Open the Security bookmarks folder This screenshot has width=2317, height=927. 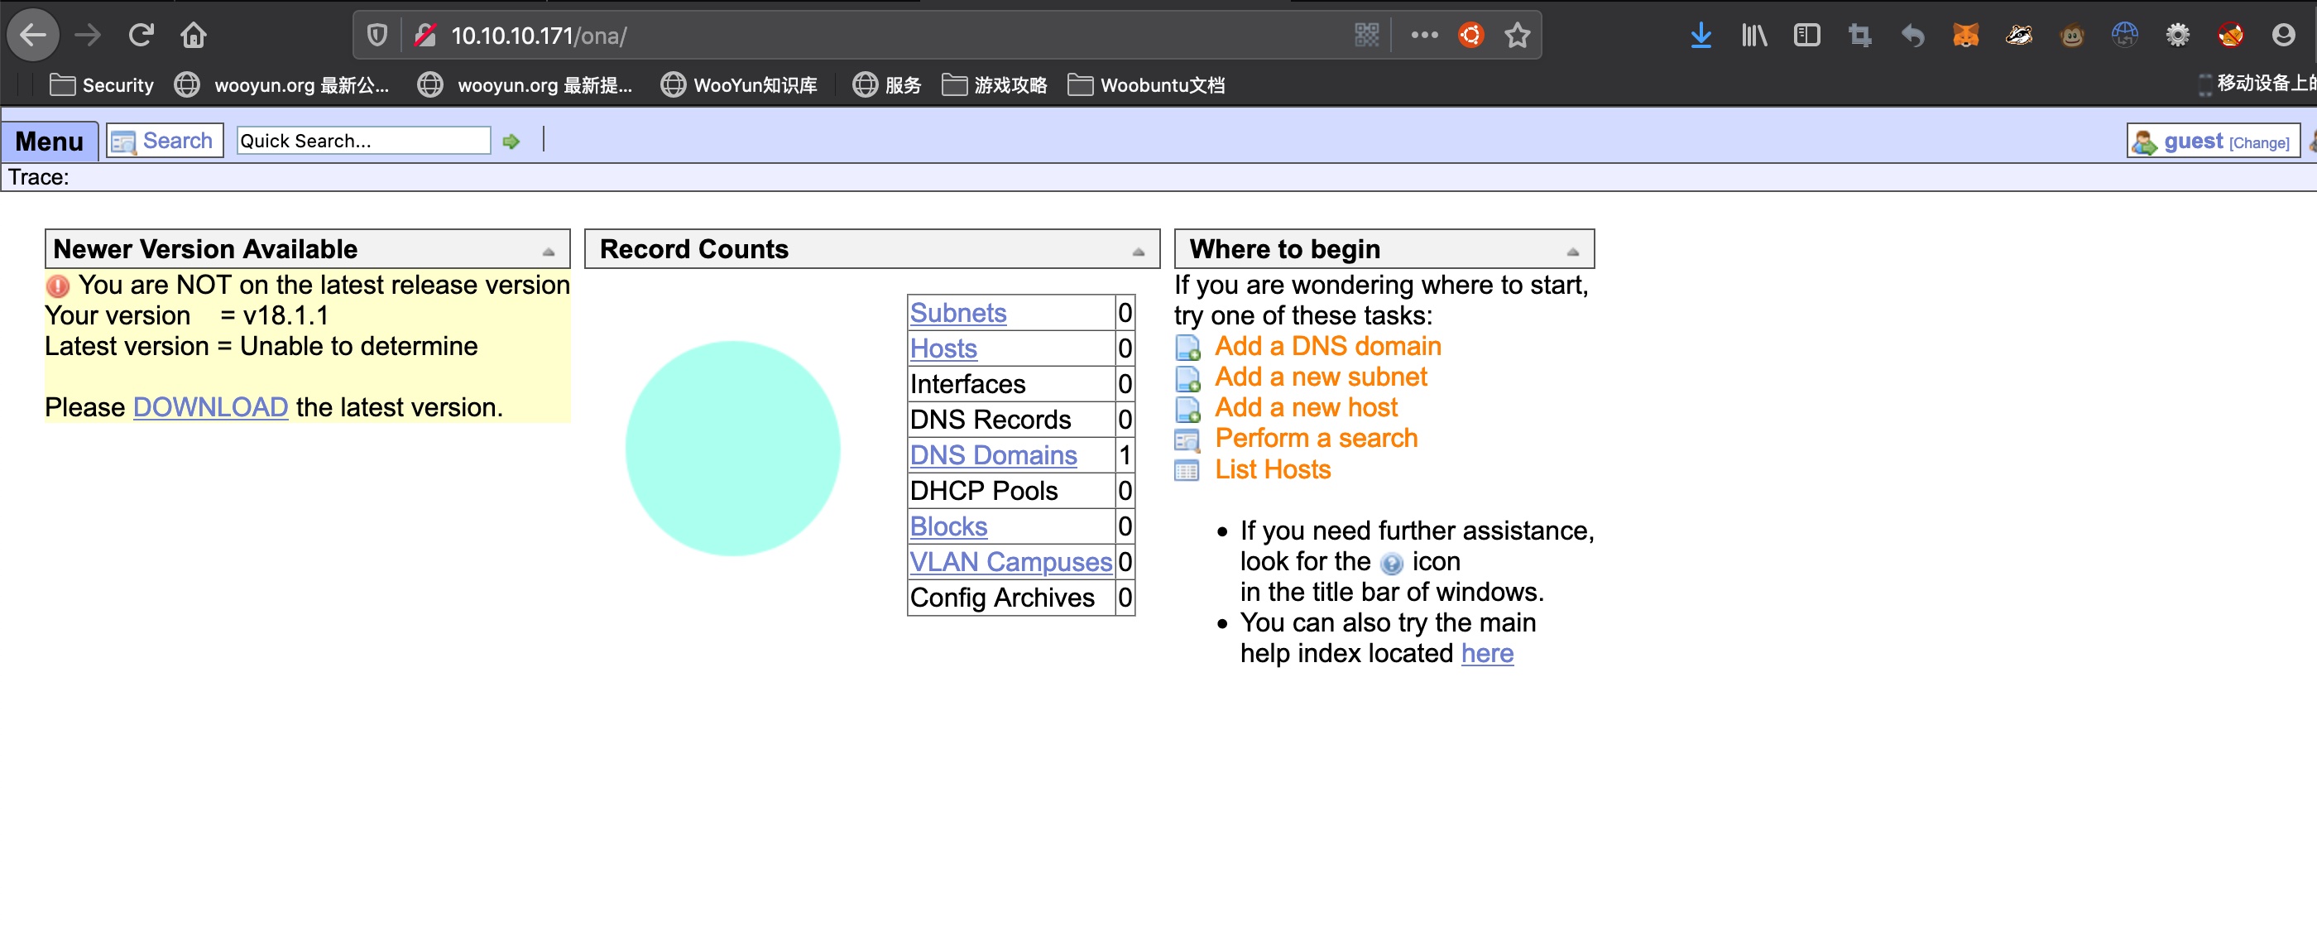(101, 85)
